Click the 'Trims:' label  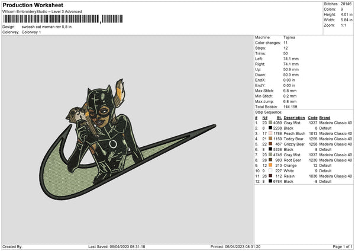click(260, 53)
